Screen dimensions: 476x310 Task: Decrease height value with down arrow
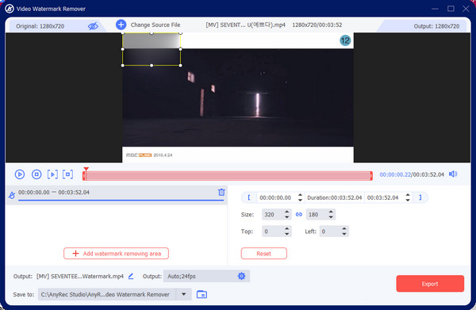point(331,217)
